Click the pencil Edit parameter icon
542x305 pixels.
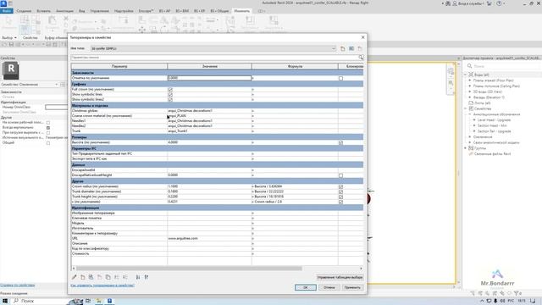point(74,277)
